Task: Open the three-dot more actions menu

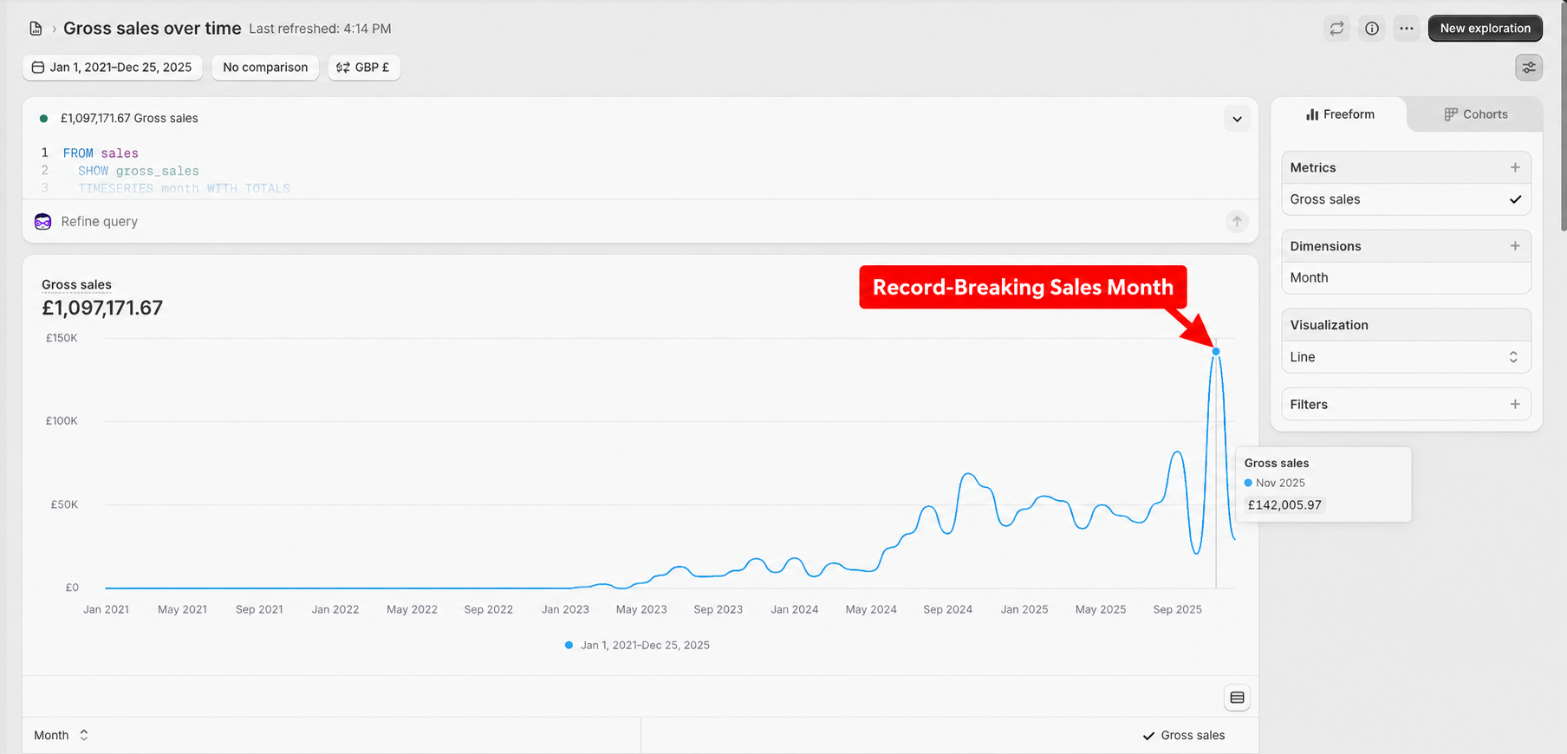Action: pyautogui.click(x=1407, y=29)
